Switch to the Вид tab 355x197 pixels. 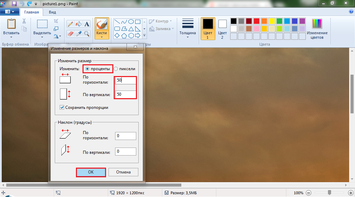[52, 12]
